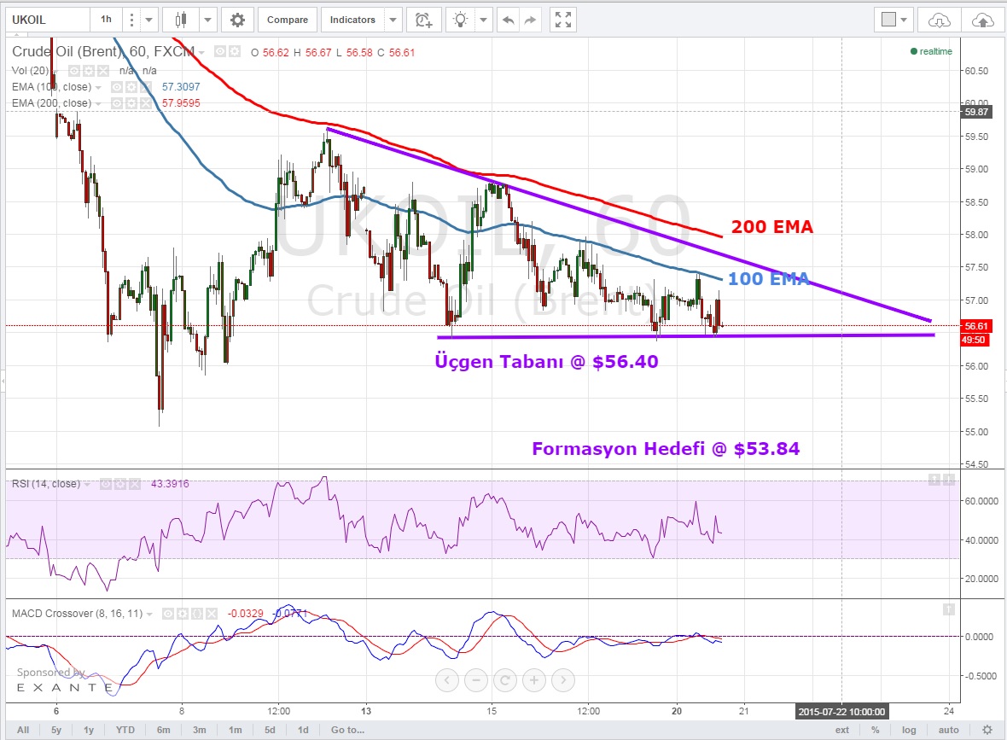
Task: Enter fullscreen mode with the expand icon
Action: tap(562, 20)
